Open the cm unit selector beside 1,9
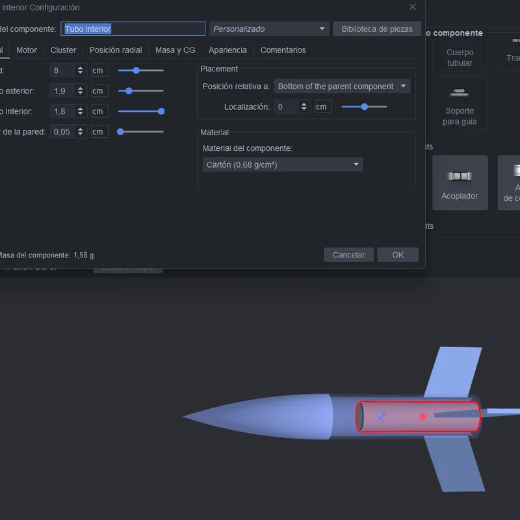Image resolution: width=520 pixels, height=520 pixels. 99,91
